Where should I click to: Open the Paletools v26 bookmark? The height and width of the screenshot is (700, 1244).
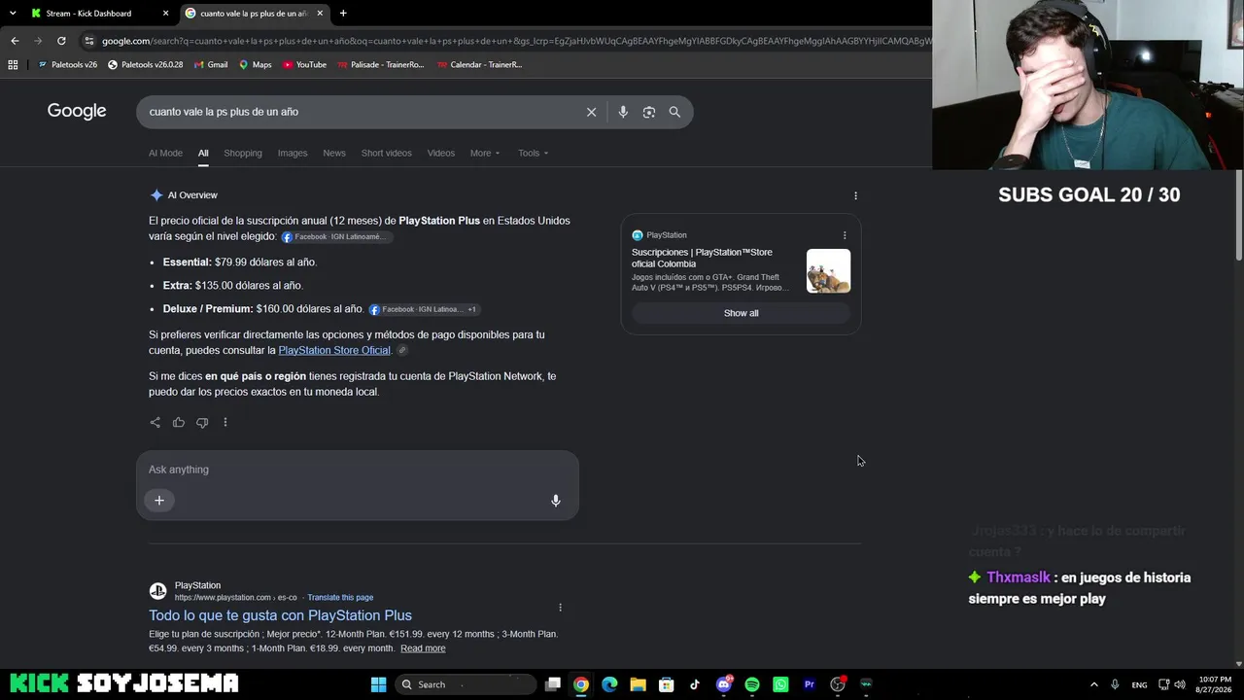tap(68, 65)
